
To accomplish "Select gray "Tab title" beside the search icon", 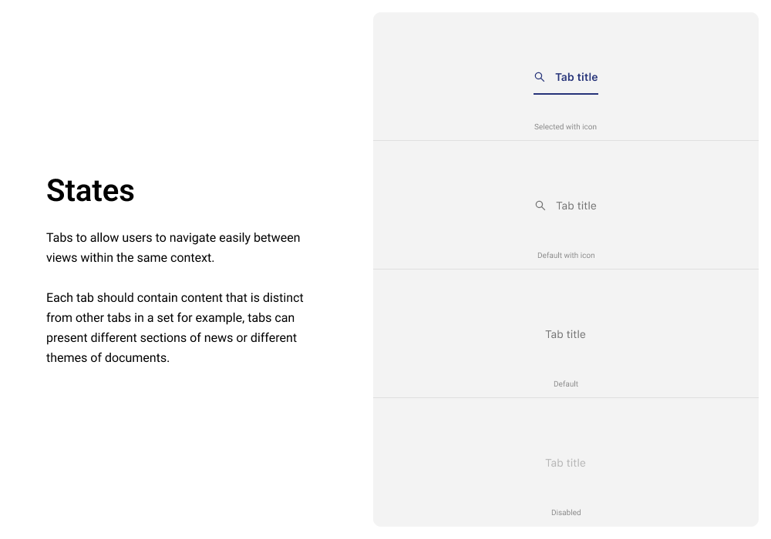I will click(x=576, y=206).
